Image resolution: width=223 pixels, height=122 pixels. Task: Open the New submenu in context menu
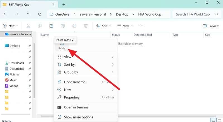86,90
